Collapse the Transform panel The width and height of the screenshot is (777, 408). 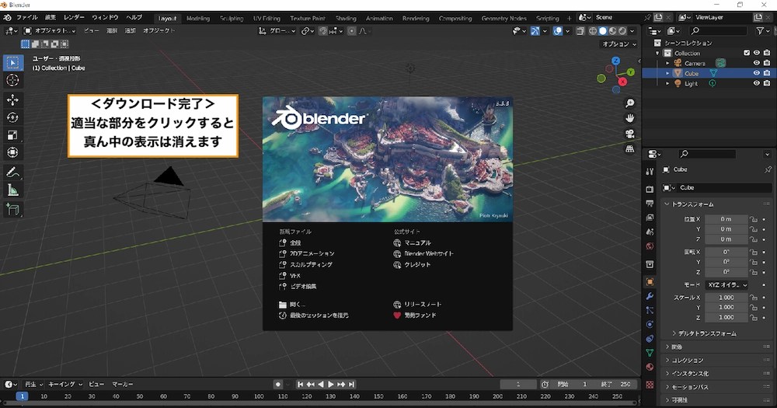(692, 204)
